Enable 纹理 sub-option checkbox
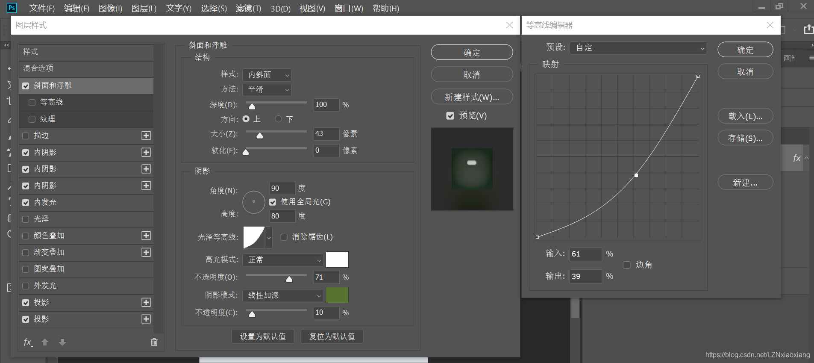The height and width of the screenshot is (363, 814). (x=32, y=119)
